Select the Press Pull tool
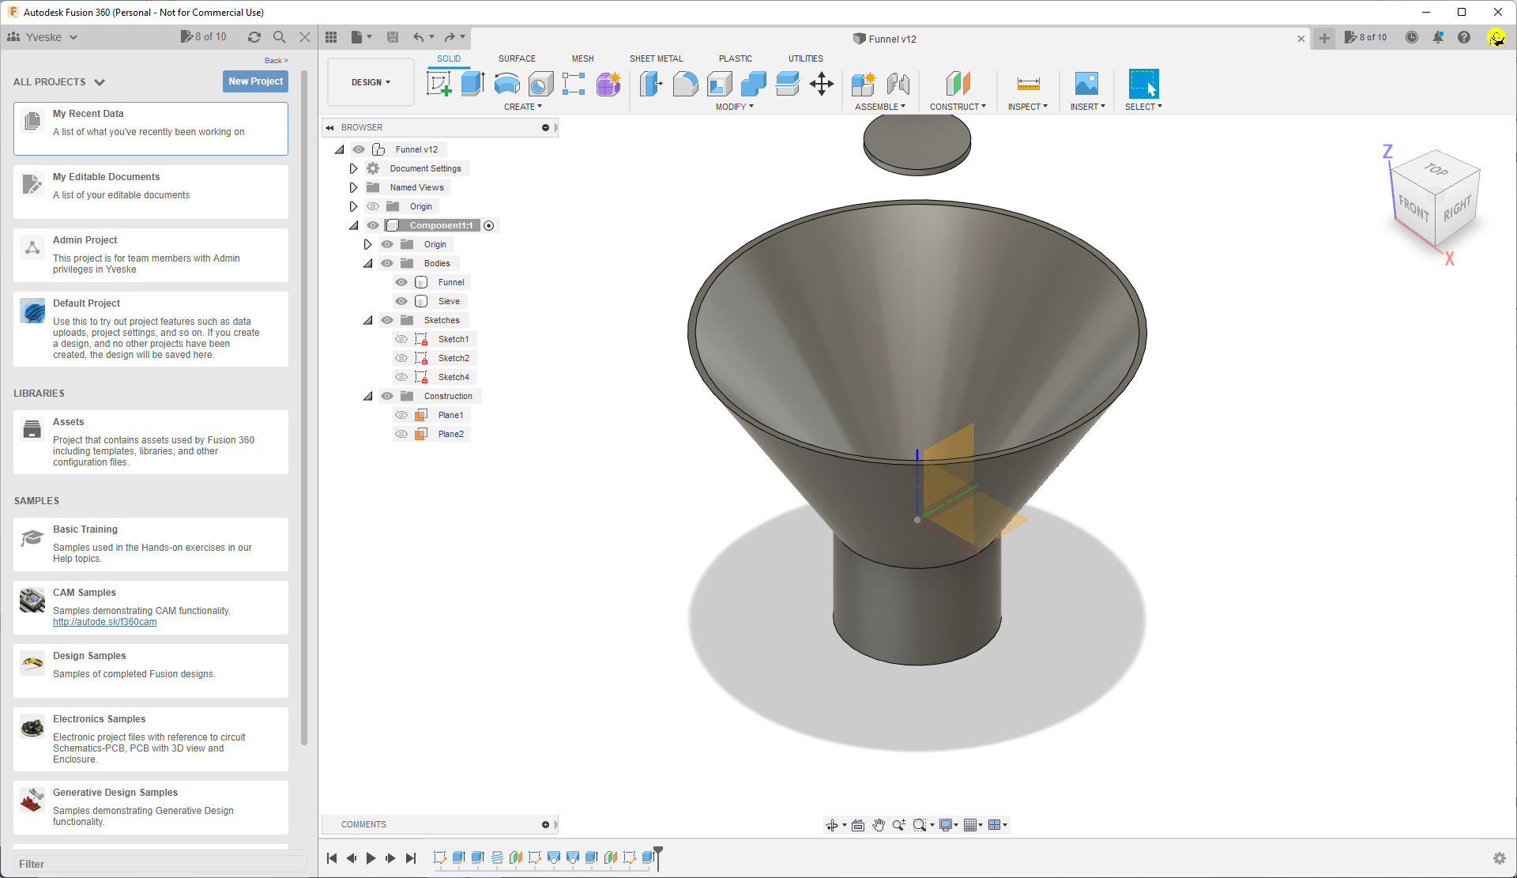The image size is (1517, 878). tap(650, 84)
